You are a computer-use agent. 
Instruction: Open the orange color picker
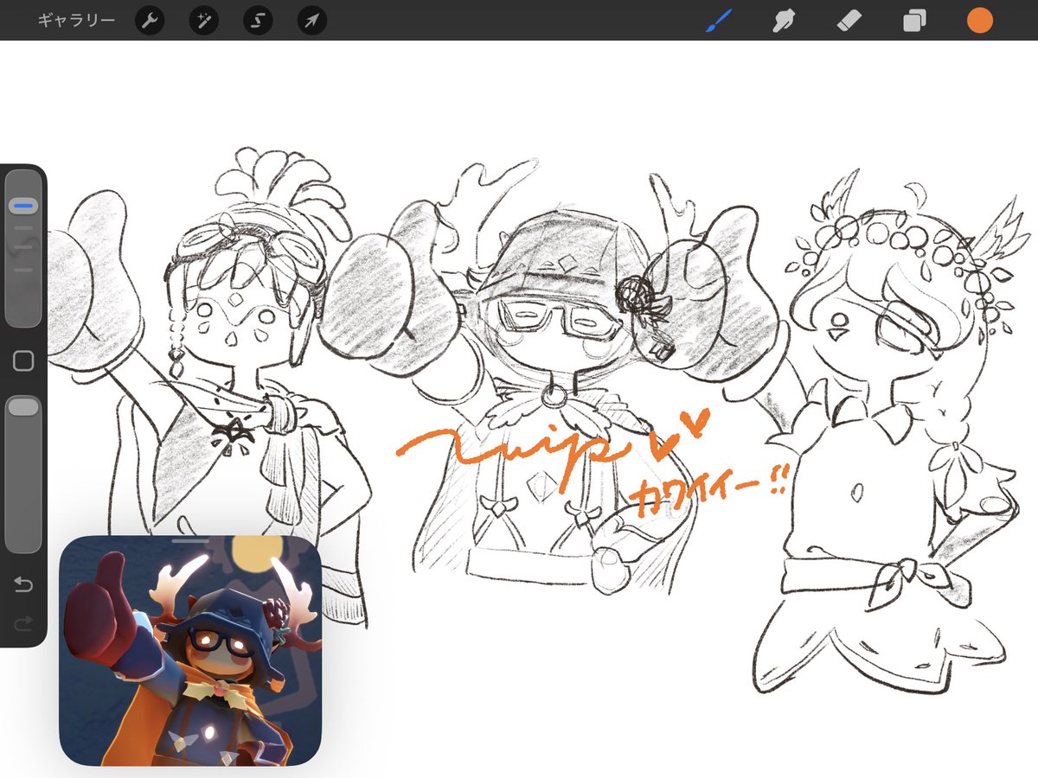pos(980,20)
